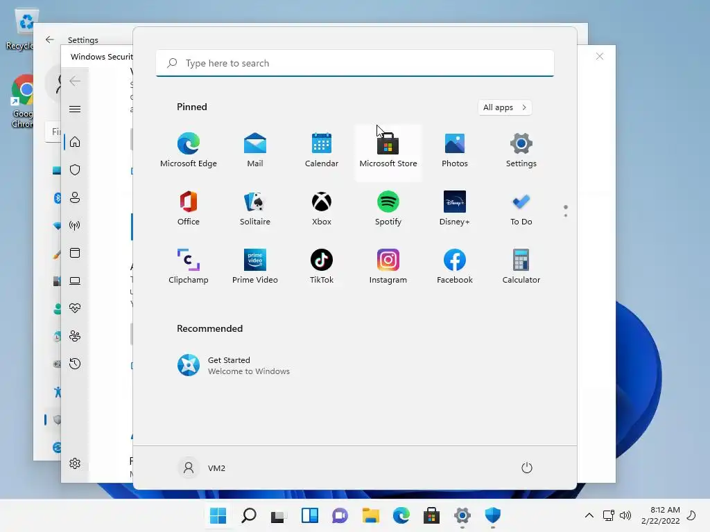
Task: Open Prime Video app
Action: 255,267
